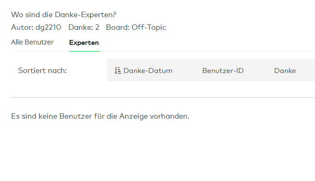The height and width of the screenshot is (181, 315).
Task: Click grey header space between Danke-Datum and Benutzer-ID
Action: 187,71
